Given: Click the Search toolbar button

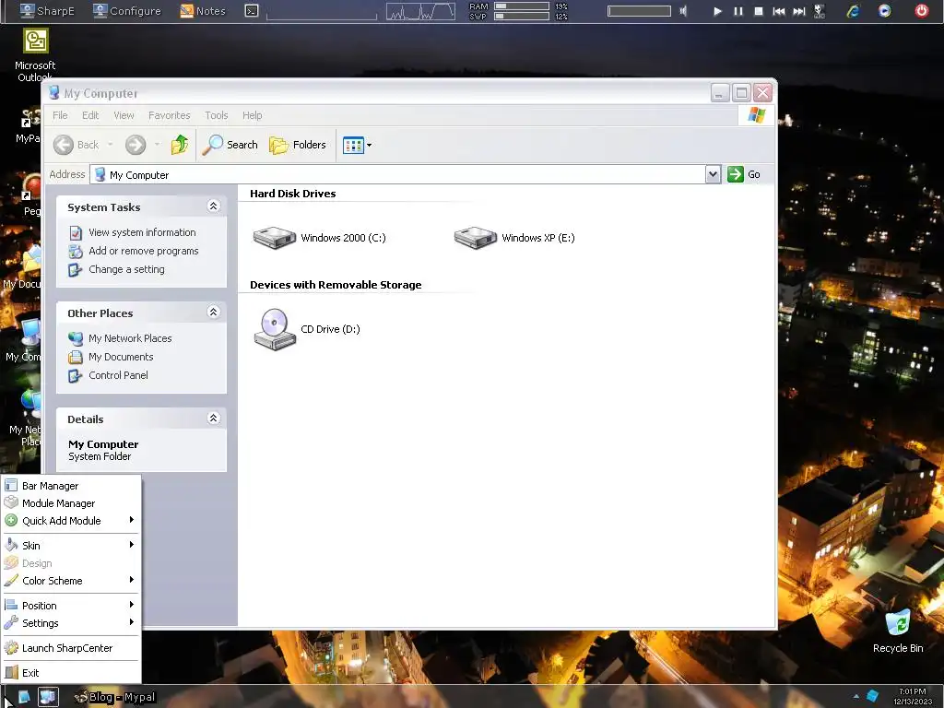Looking at the screenshot, I should click(x=230, y=145).
